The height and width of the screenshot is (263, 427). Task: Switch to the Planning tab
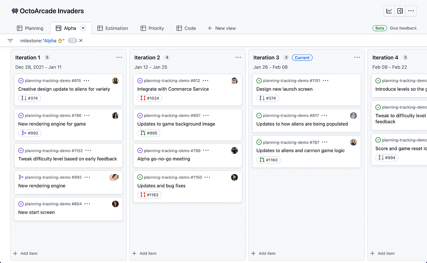(x=30, y=28)
